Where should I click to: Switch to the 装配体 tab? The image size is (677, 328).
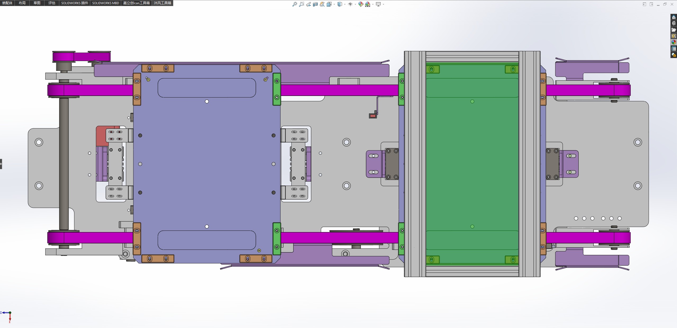[7, 3]
